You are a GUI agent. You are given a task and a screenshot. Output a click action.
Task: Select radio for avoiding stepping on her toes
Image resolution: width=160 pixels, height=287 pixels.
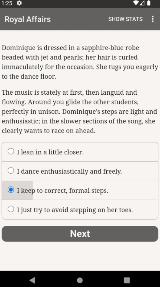[11, 209]
